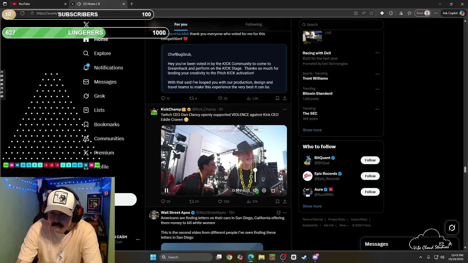This screenshot has height=263, width=468.
Task: Open Messages in the X sidebar
Action: click(100, 82)
